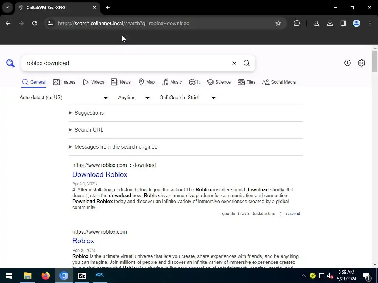Image resolution: width=378 pixels, height=283 pixels.
Task: Open the network tray icon
Action: pyautogui.click(x=322, y=276)
